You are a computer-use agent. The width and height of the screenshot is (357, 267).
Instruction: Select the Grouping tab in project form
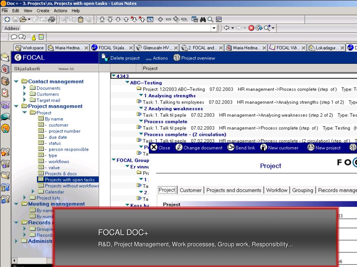pos(303,190)
